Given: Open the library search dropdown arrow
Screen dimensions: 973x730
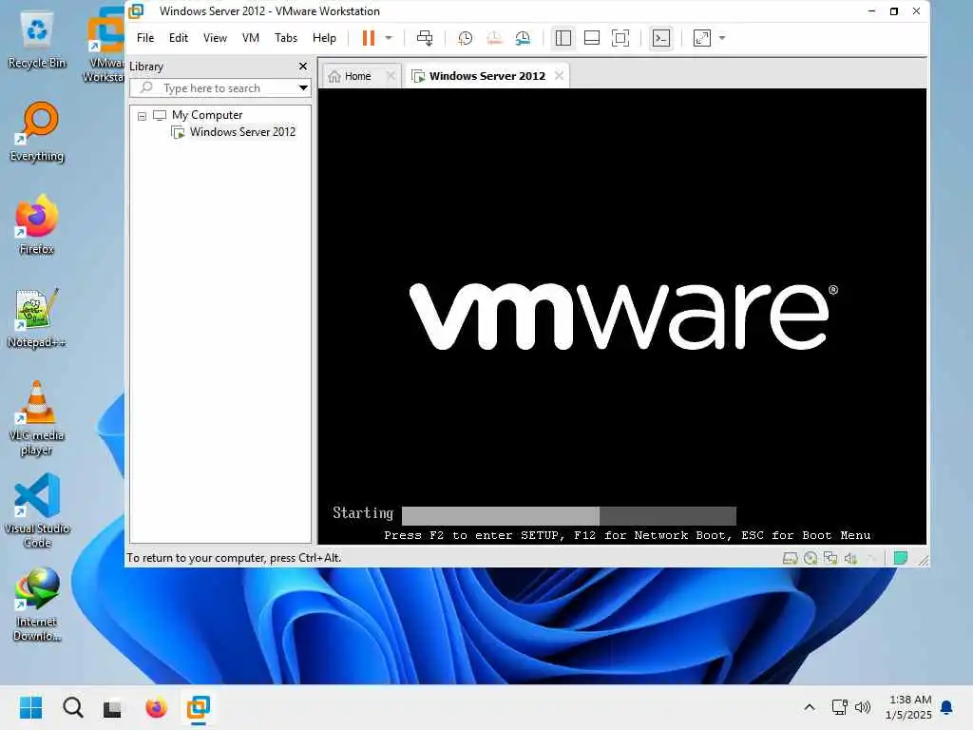Looking at the screenshot, I should (x=303, y=87).
